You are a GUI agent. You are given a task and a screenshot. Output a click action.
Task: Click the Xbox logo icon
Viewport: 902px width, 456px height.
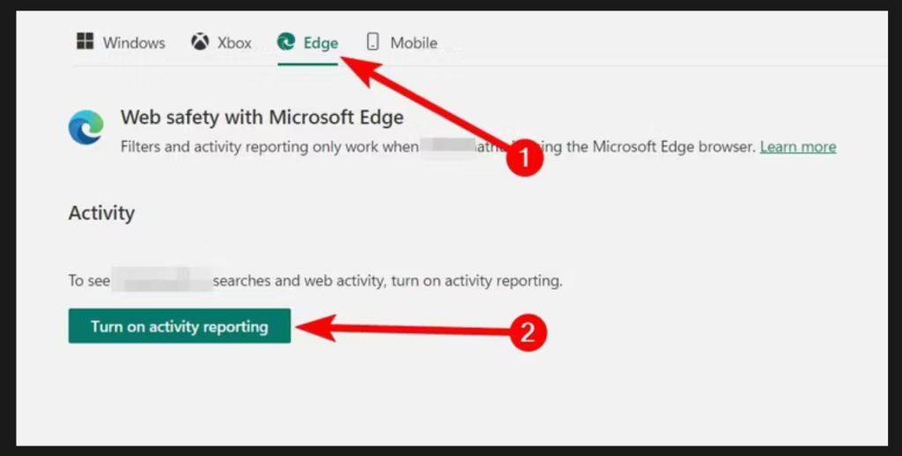[x=200, y=41]
